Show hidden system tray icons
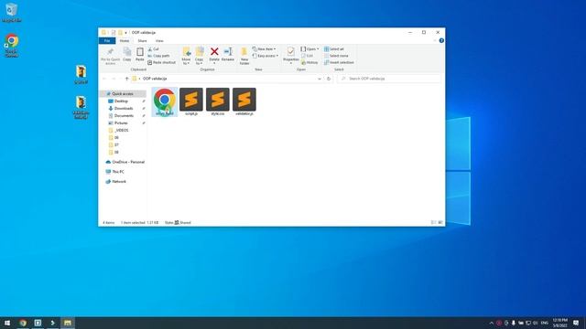 point(491,323)
